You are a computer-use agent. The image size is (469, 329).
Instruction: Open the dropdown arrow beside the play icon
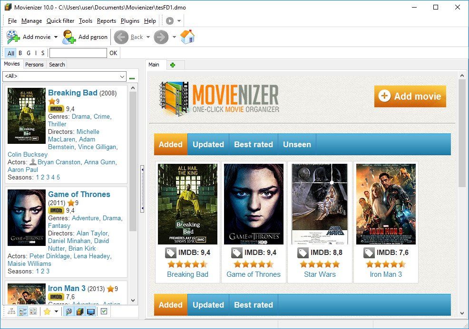[x=179, y=21]
